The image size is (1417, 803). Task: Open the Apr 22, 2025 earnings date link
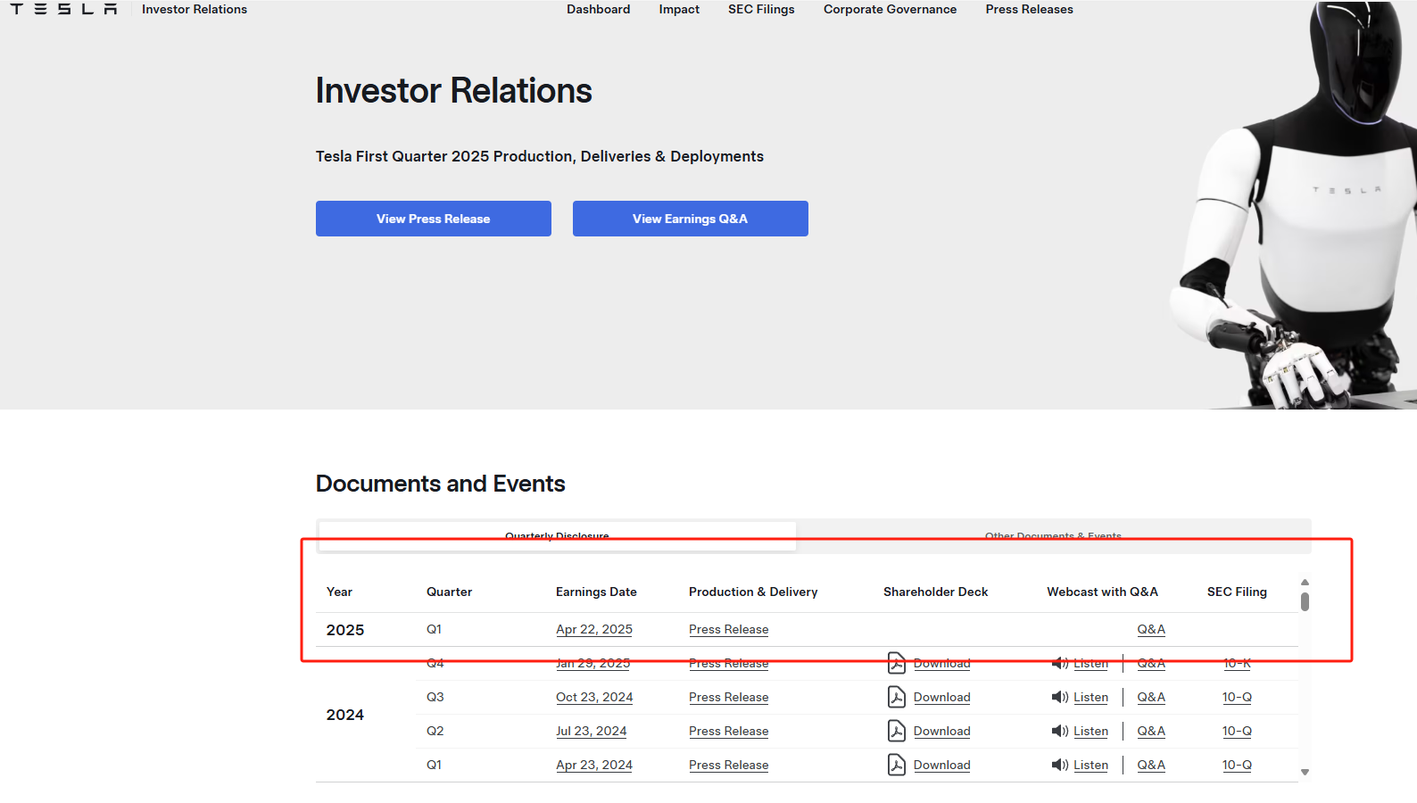tap(594, 629)
